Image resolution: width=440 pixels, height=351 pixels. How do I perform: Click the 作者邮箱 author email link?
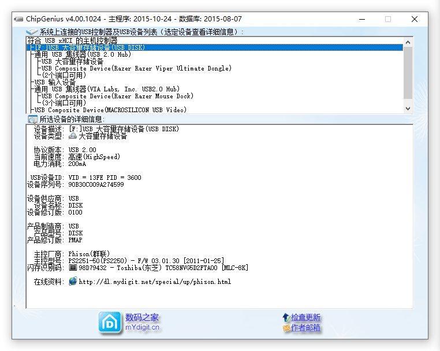[305, 328]
